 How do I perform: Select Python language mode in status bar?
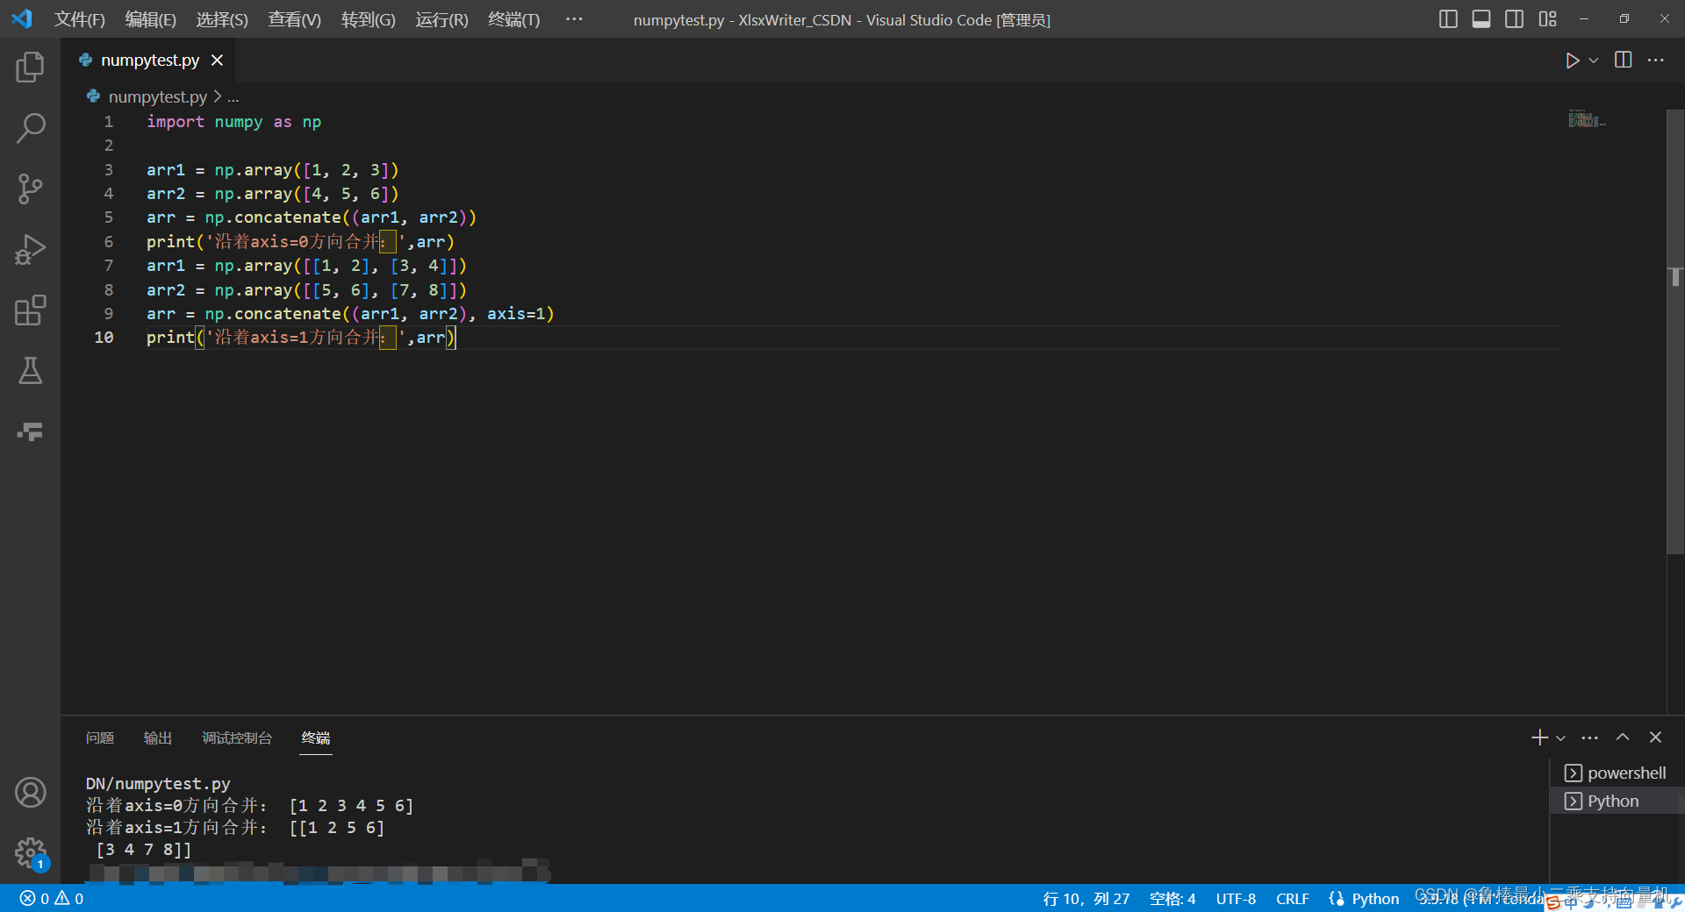[x=1374, y=899]
